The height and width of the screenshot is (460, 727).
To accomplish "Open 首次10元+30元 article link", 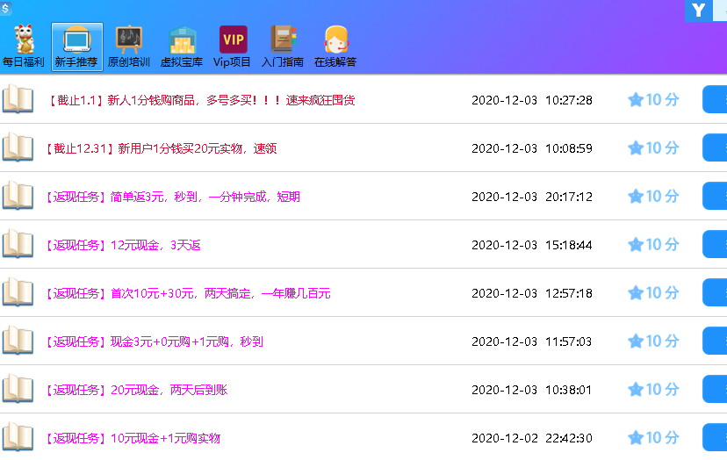I will 188,293.
